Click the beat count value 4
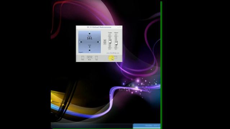 click(x=89, y=47)
